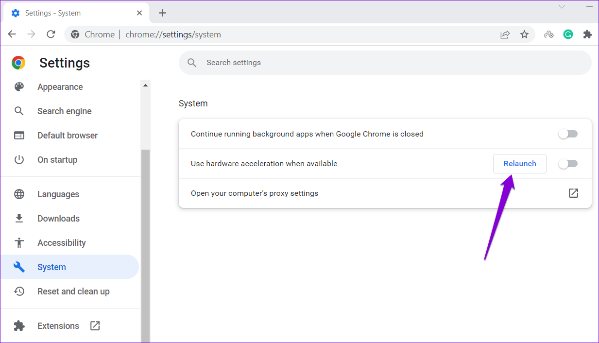
Task: Select System in the sidebar
Action: coord(69,267)
